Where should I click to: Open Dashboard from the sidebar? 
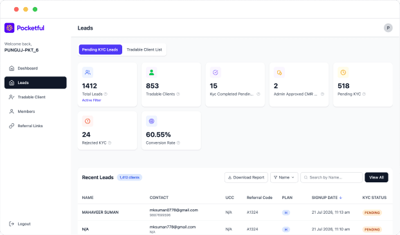[35, 68]
